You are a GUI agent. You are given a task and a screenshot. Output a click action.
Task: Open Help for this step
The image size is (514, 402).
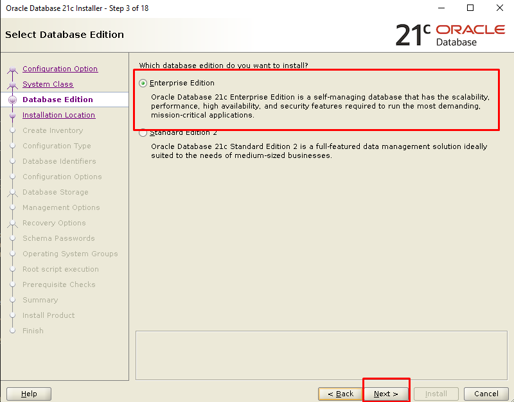coord(29,394)
